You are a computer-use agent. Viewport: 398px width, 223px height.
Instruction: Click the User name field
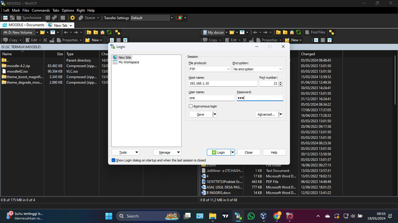coord(212,98)
